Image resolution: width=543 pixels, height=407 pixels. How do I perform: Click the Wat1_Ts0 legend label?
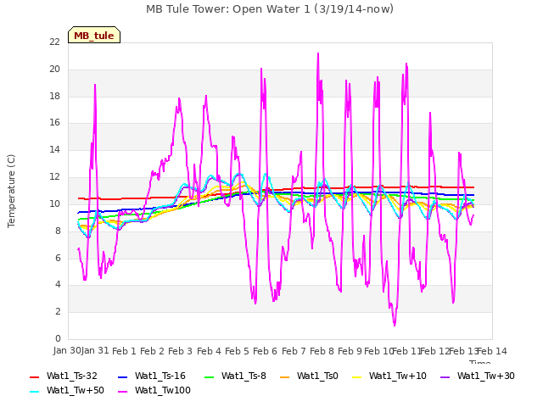tap(317, 376)
